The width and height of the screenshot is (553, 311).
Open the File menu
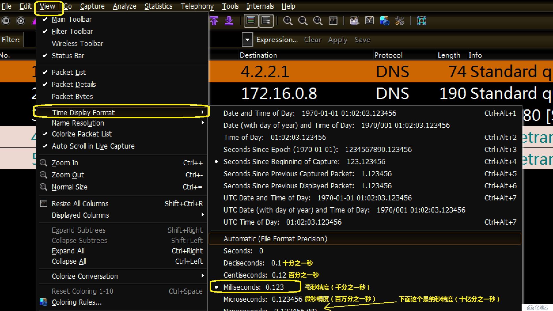[6, 6]
